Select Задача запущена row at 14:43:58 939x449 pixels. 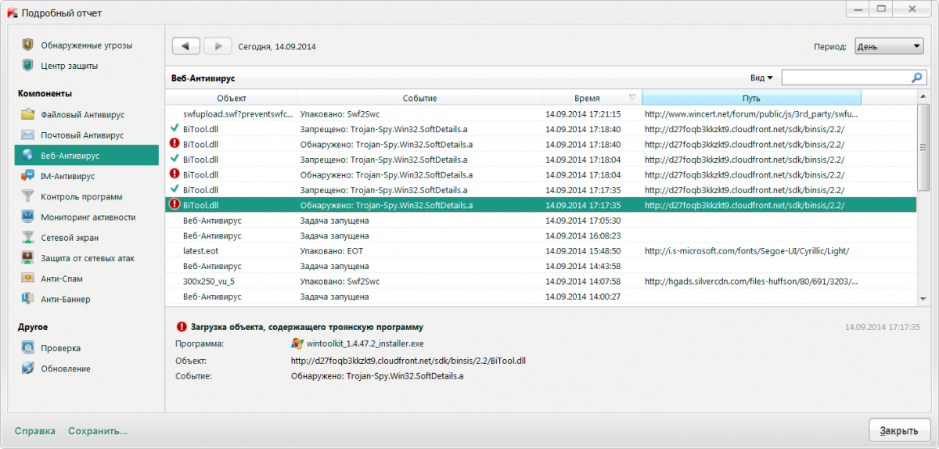click(541, 266)
